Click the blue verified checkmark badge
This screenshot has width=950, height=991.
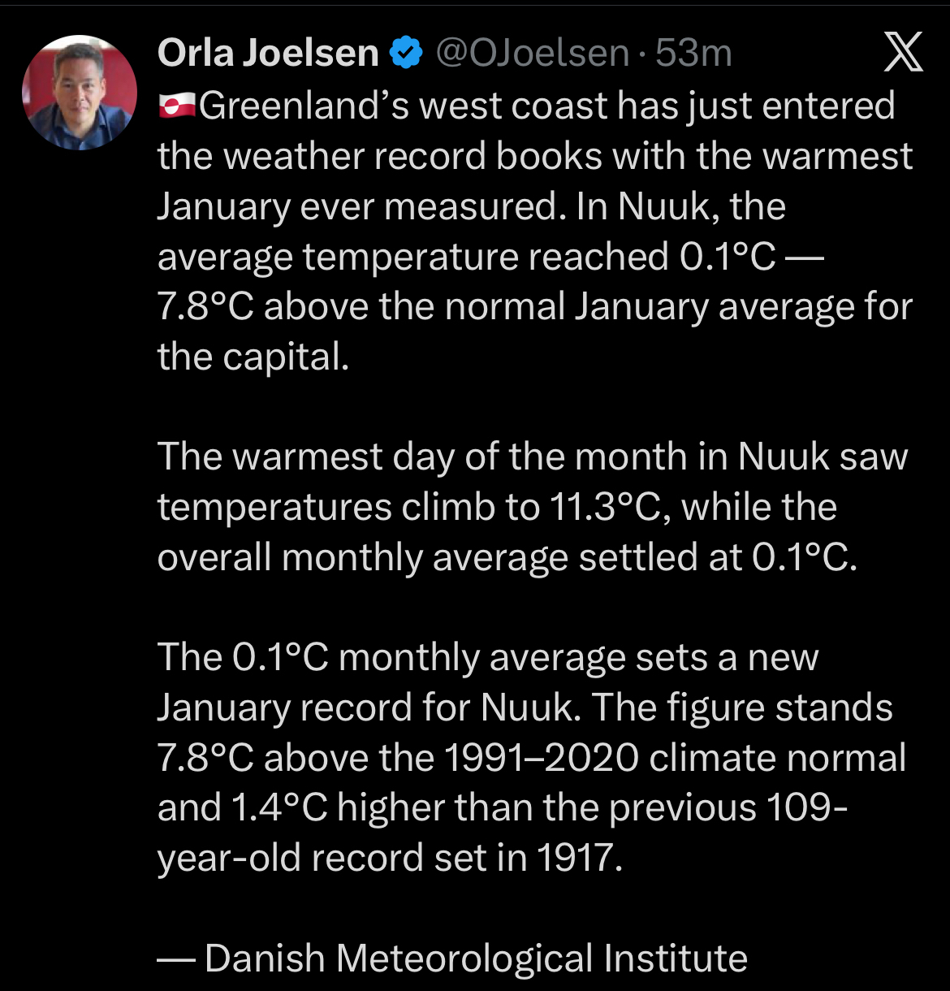[x=406, y=54]
